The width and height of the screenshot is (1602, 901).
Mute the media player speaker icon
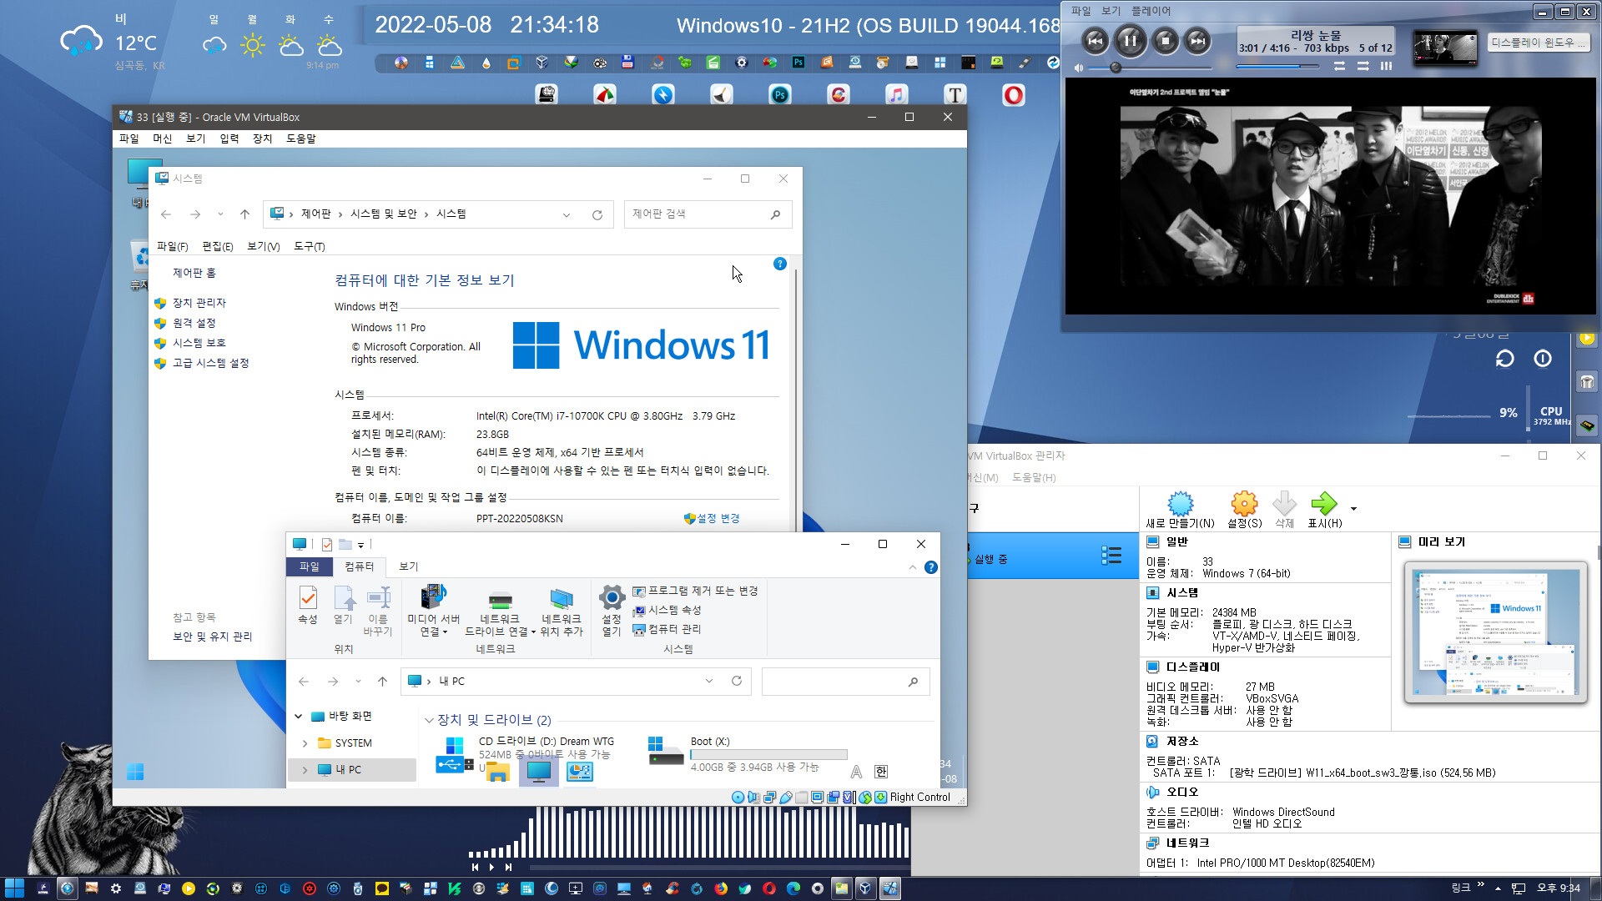point(1078,68)
